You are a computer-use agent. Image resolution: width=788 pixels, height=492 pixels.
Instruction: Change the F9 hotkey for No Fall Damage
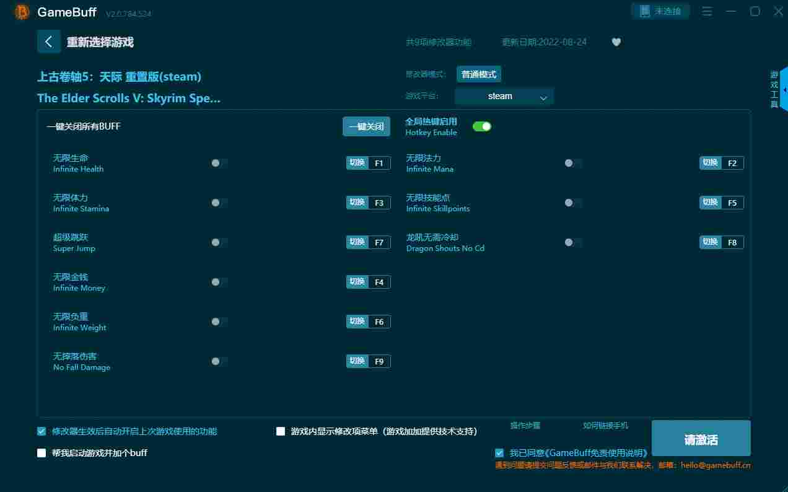pos(369,361)
